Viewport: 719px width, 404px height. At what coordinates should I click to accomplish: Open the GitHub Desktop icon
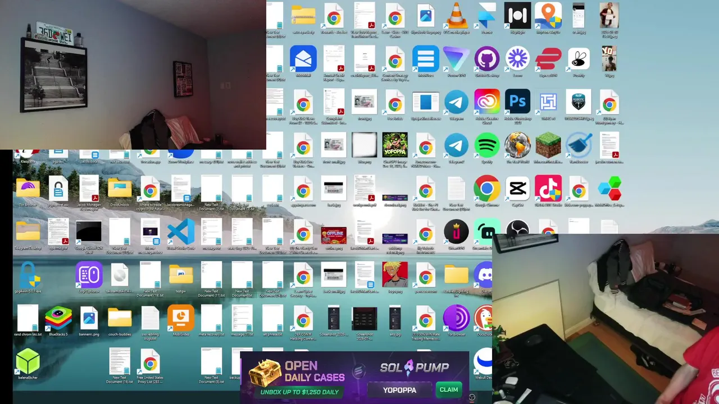click(486, 59)
